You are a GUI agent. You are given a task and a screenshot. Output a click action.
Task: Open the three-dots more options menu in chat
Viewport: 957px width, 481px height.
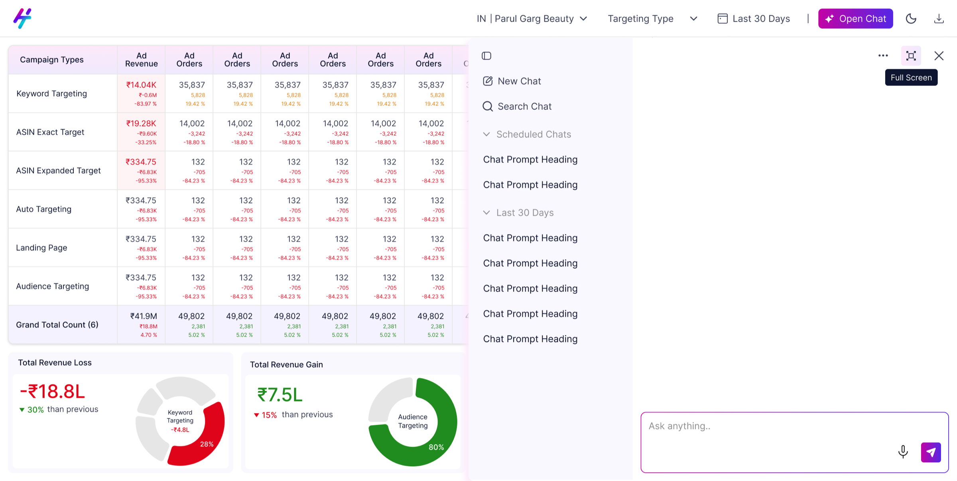(x=883, y=56)
